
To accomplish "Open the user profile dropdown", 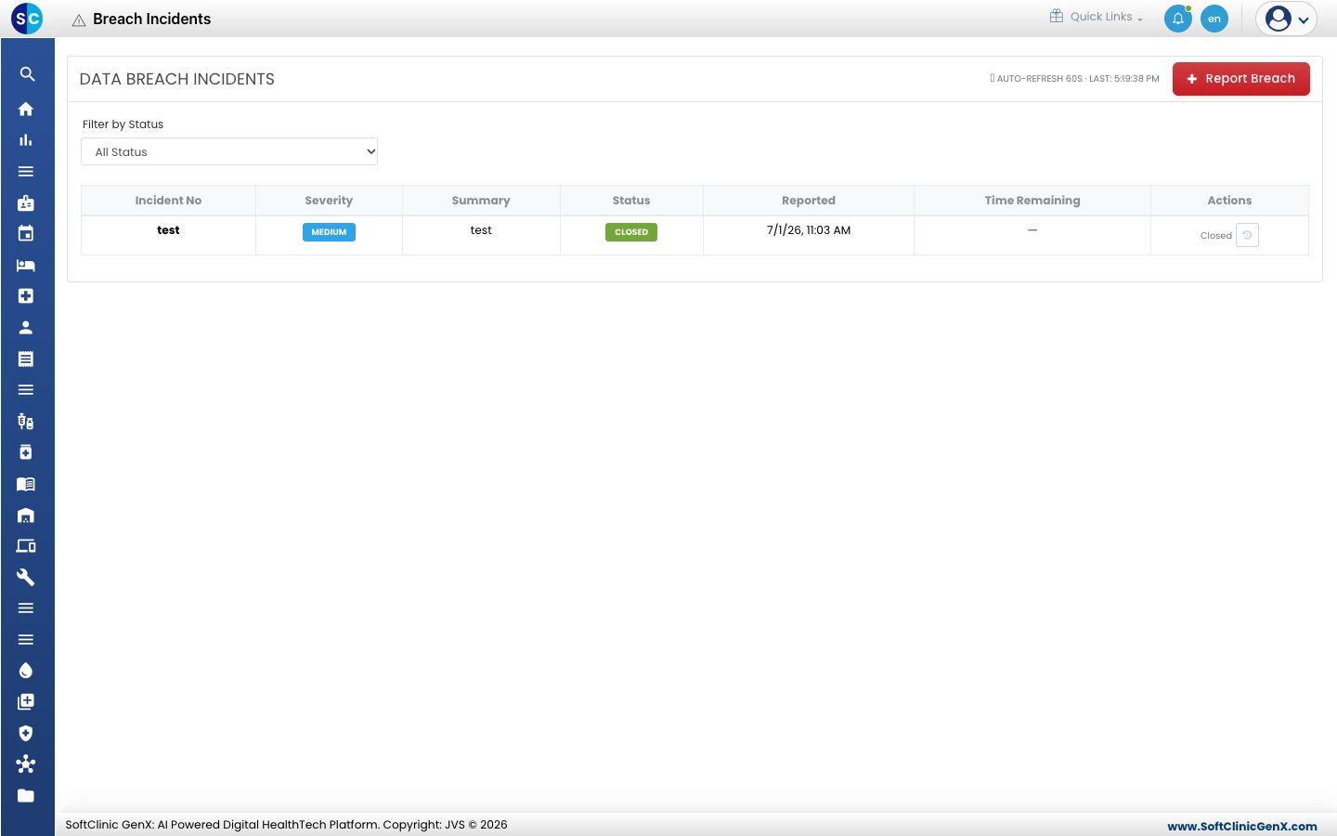I will [1287, 19].
